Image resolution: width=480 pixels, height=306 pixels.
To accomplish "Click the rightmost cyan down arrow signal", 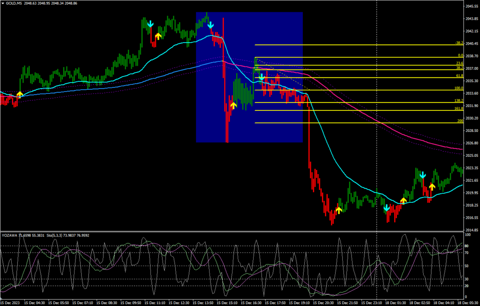I will [x=422, y=175].
